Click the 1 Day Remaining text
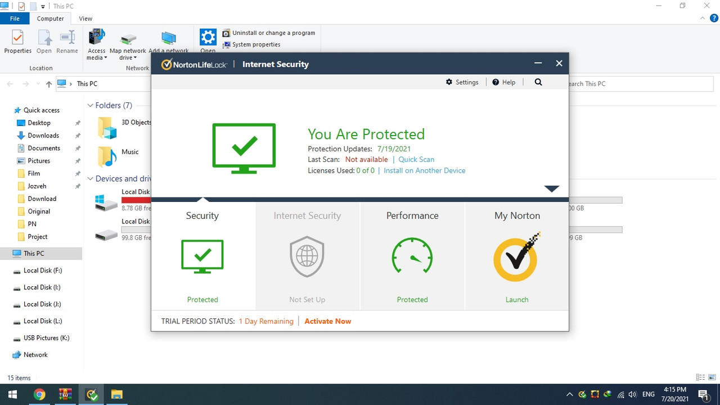 click(266, 321)
